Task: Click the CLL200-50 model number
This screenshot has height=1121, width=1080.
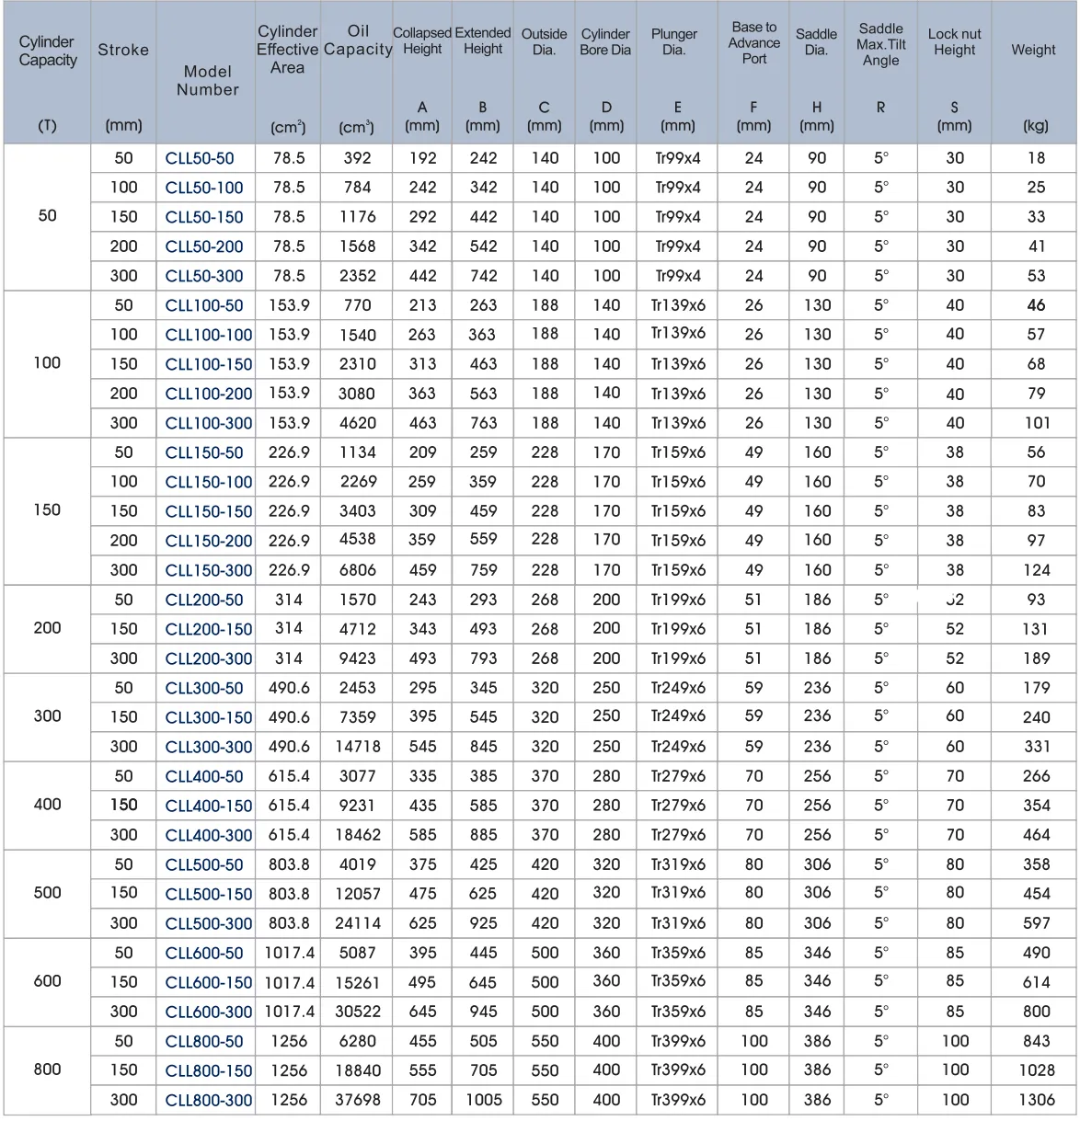Action: (204, 600)
